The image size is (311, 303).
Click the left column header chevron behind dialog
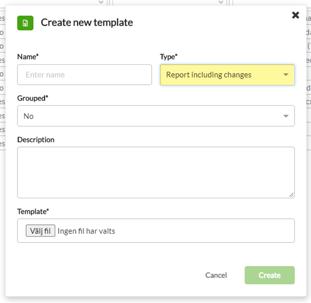click(x=101, y=2)
